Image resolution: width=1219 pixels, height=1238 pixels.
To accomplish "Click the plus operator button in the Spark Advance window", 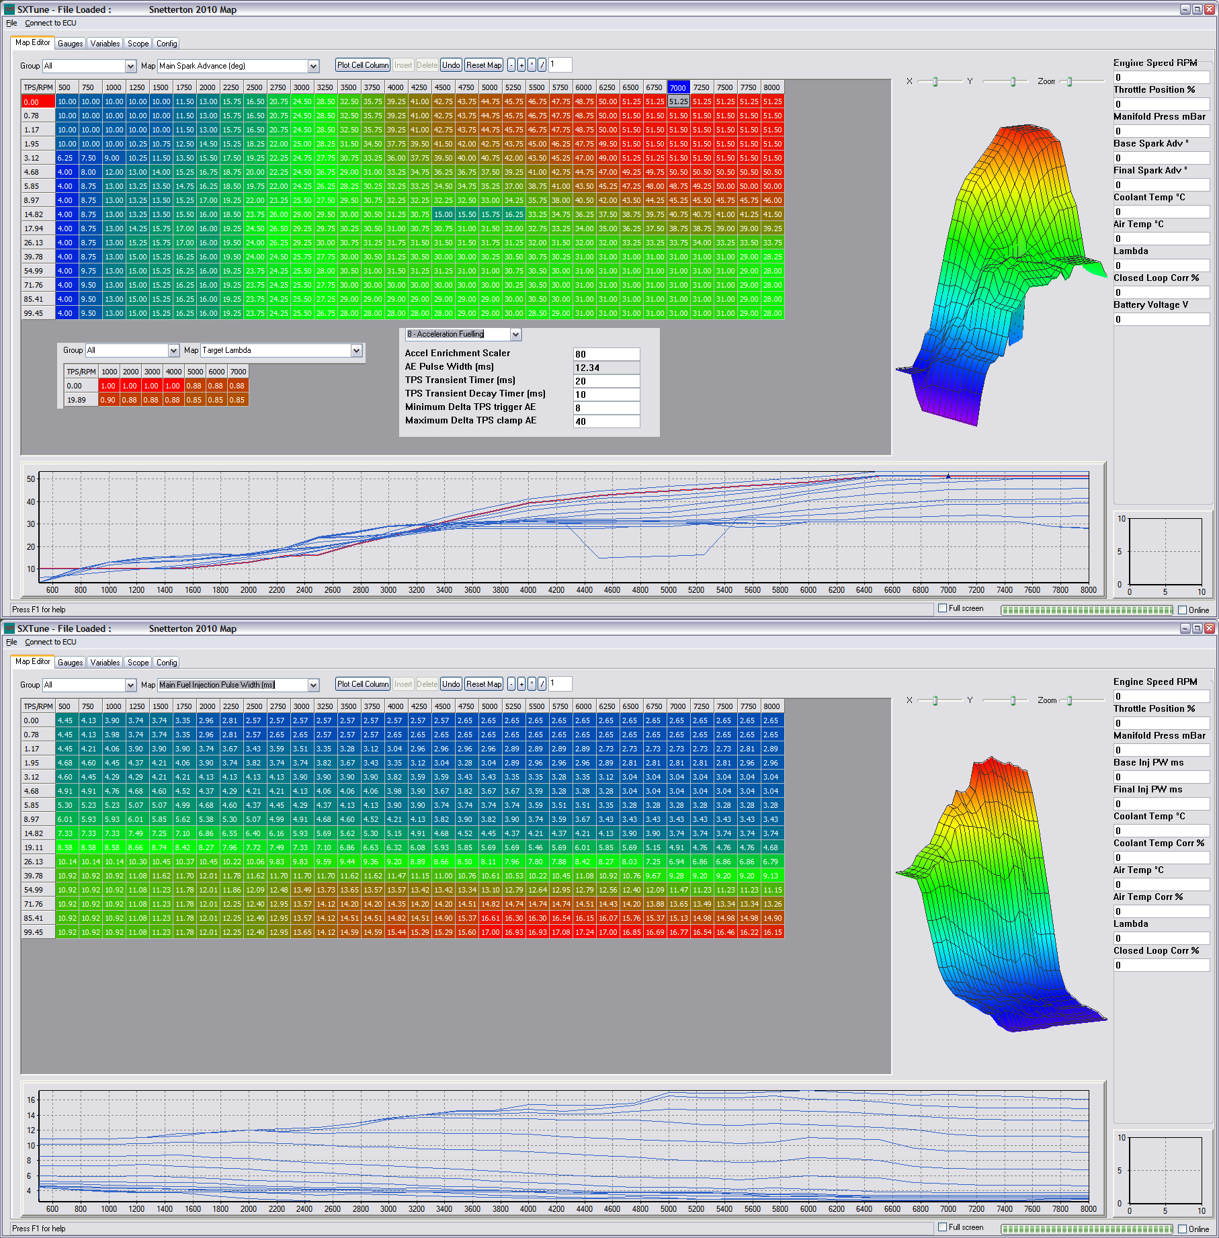I will tap(521, 65).
